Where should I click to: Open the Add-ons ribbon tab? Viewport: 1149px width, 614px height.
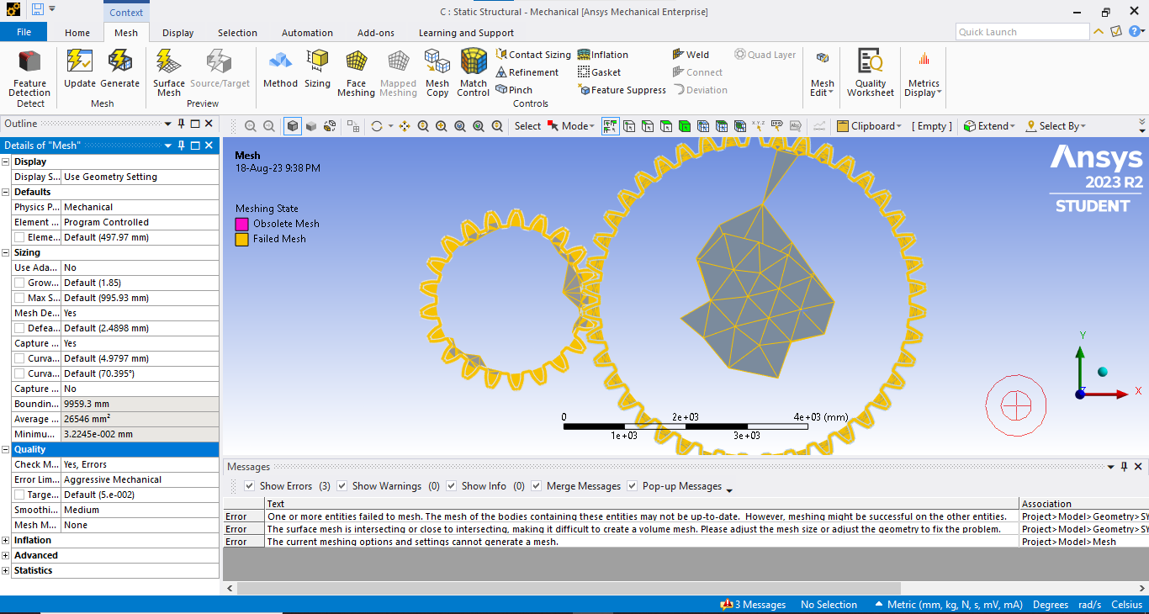click(376, 33)
